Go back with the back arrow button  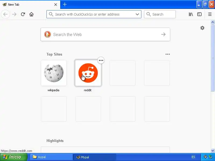pos(5,14)
